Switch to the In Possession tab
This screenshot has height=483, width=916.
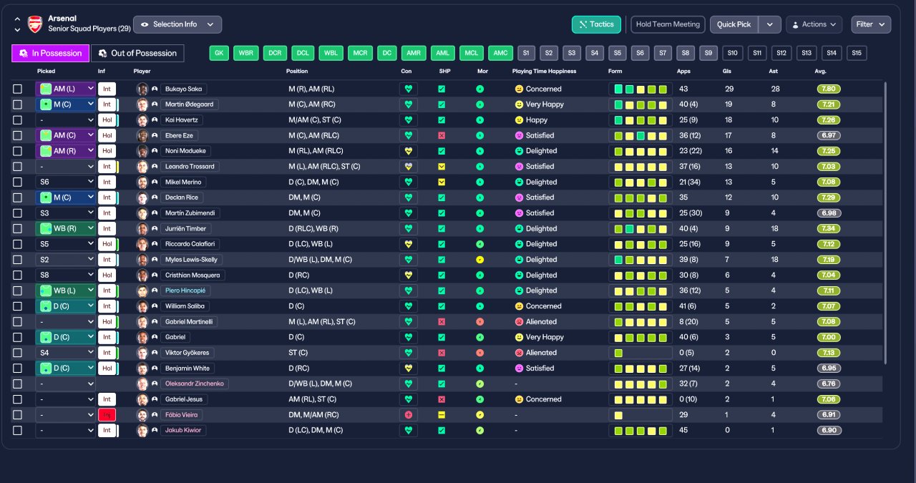point(50,53)
